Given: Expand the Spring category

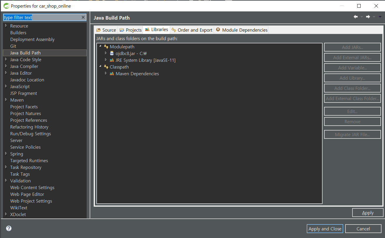Looking at the screenshot, I should (6, 153).
